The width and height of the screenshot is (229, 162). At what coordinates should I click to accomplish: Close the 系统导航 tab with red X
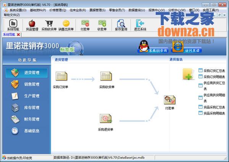(18, 35)
